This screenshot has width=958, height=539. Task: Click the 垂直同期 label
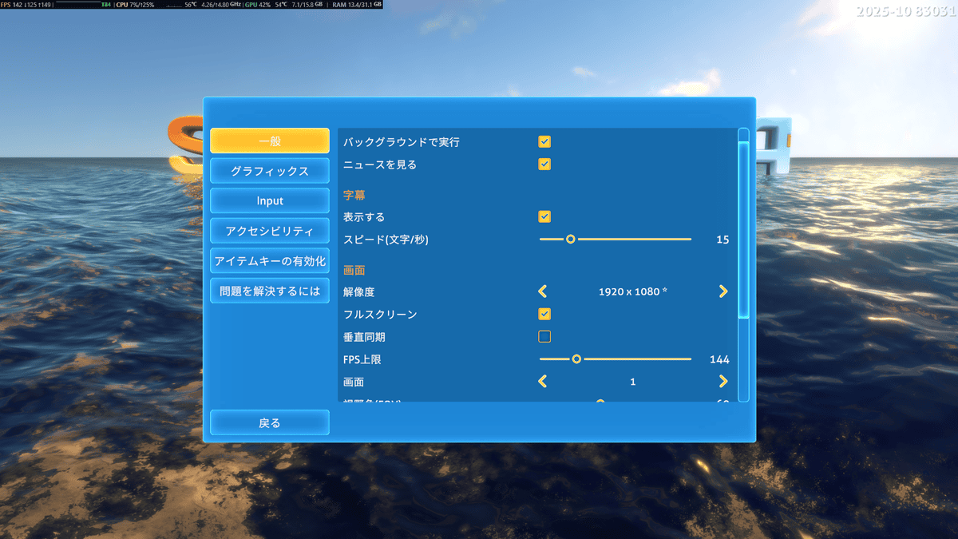(365, 337)
